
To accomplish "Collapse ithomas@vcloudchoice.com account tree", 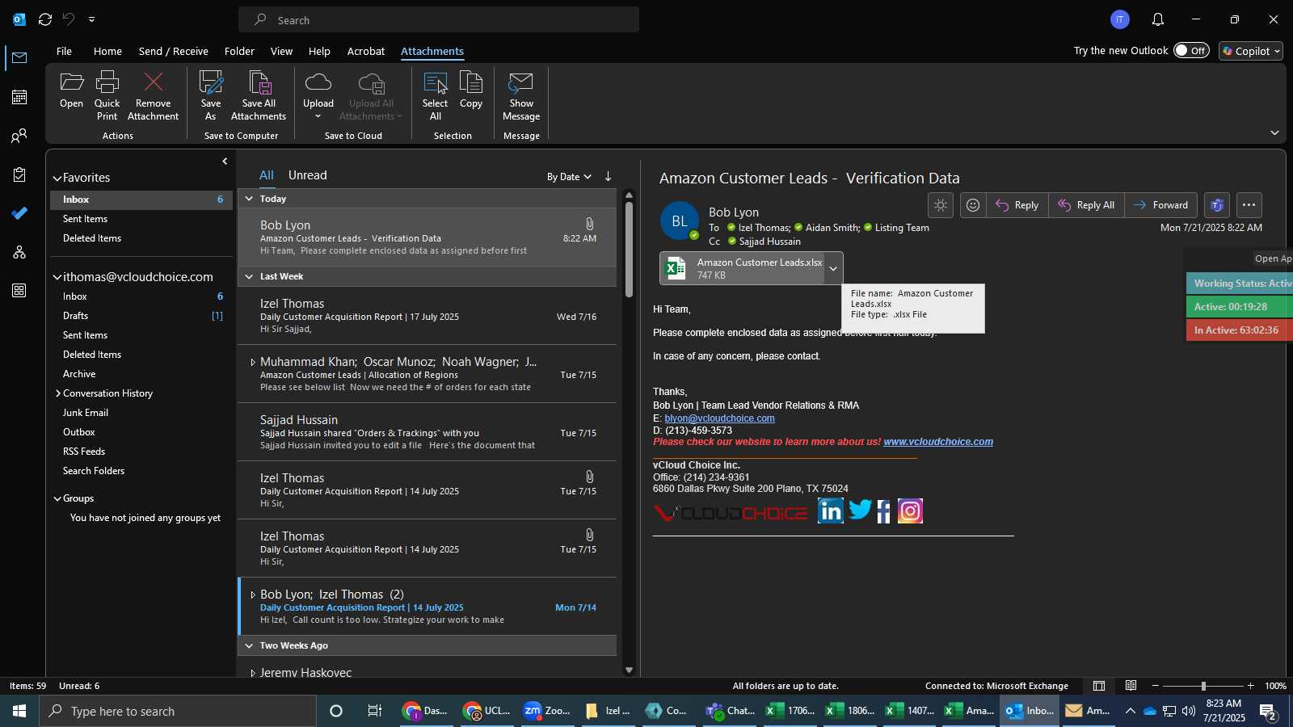I will coord(57,277).
